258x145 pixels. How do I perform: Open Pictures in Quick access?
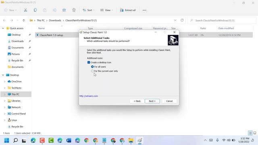15,54
